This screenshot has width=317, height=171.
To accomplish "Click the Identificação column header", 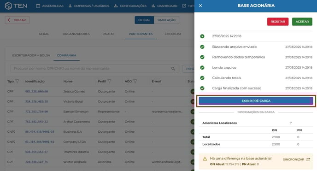I will [x=35, y=81].
